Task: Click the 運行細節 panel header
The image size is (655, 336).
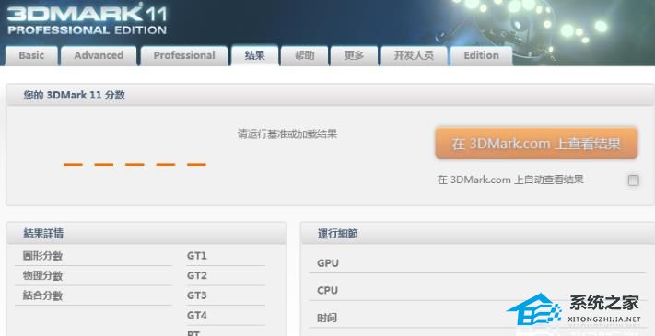Action: (477, 233)
